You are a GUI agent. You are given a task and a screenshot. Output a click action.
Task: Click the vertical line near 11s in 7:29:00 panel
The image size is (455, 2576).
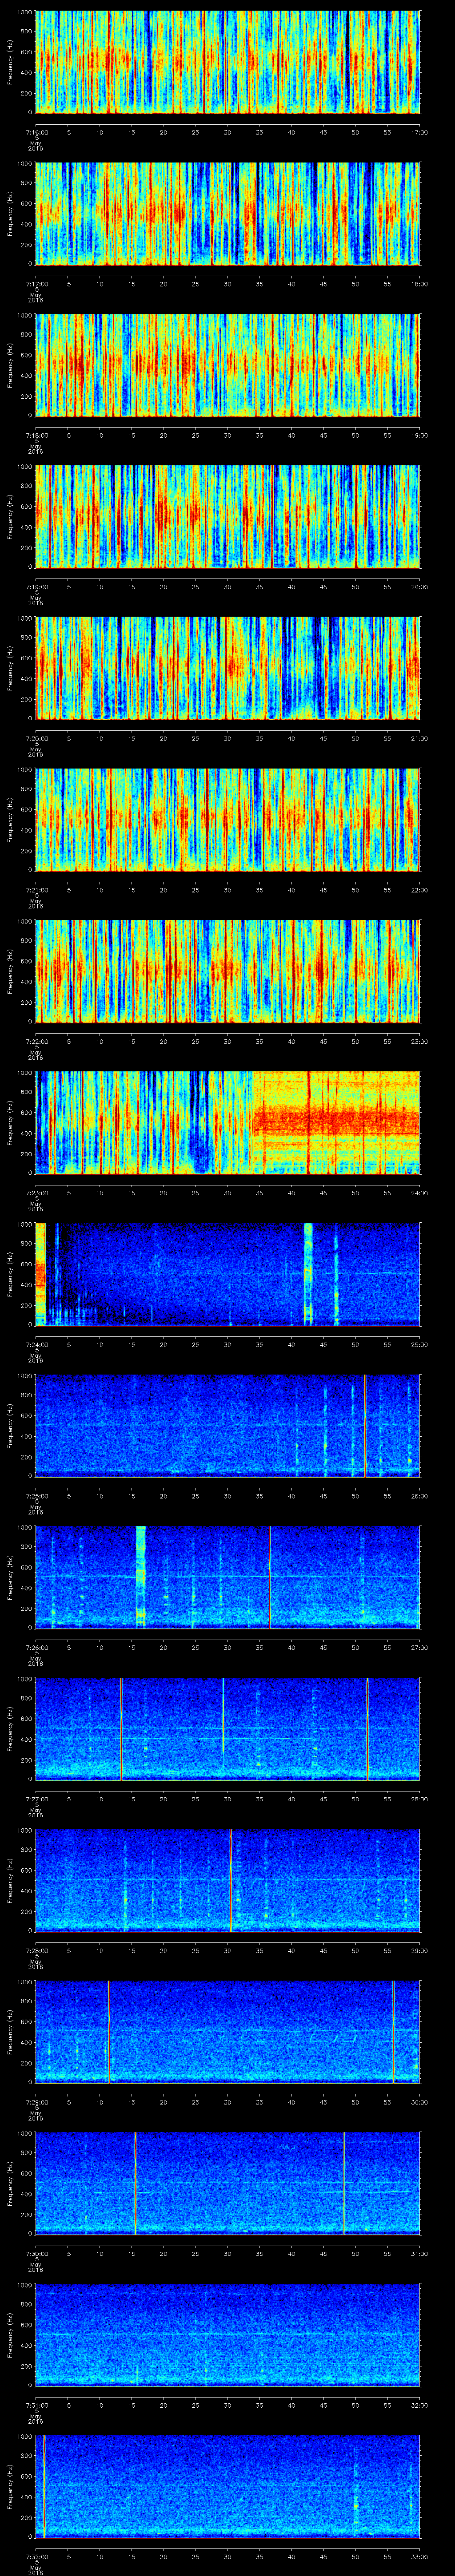(108, 2031)
